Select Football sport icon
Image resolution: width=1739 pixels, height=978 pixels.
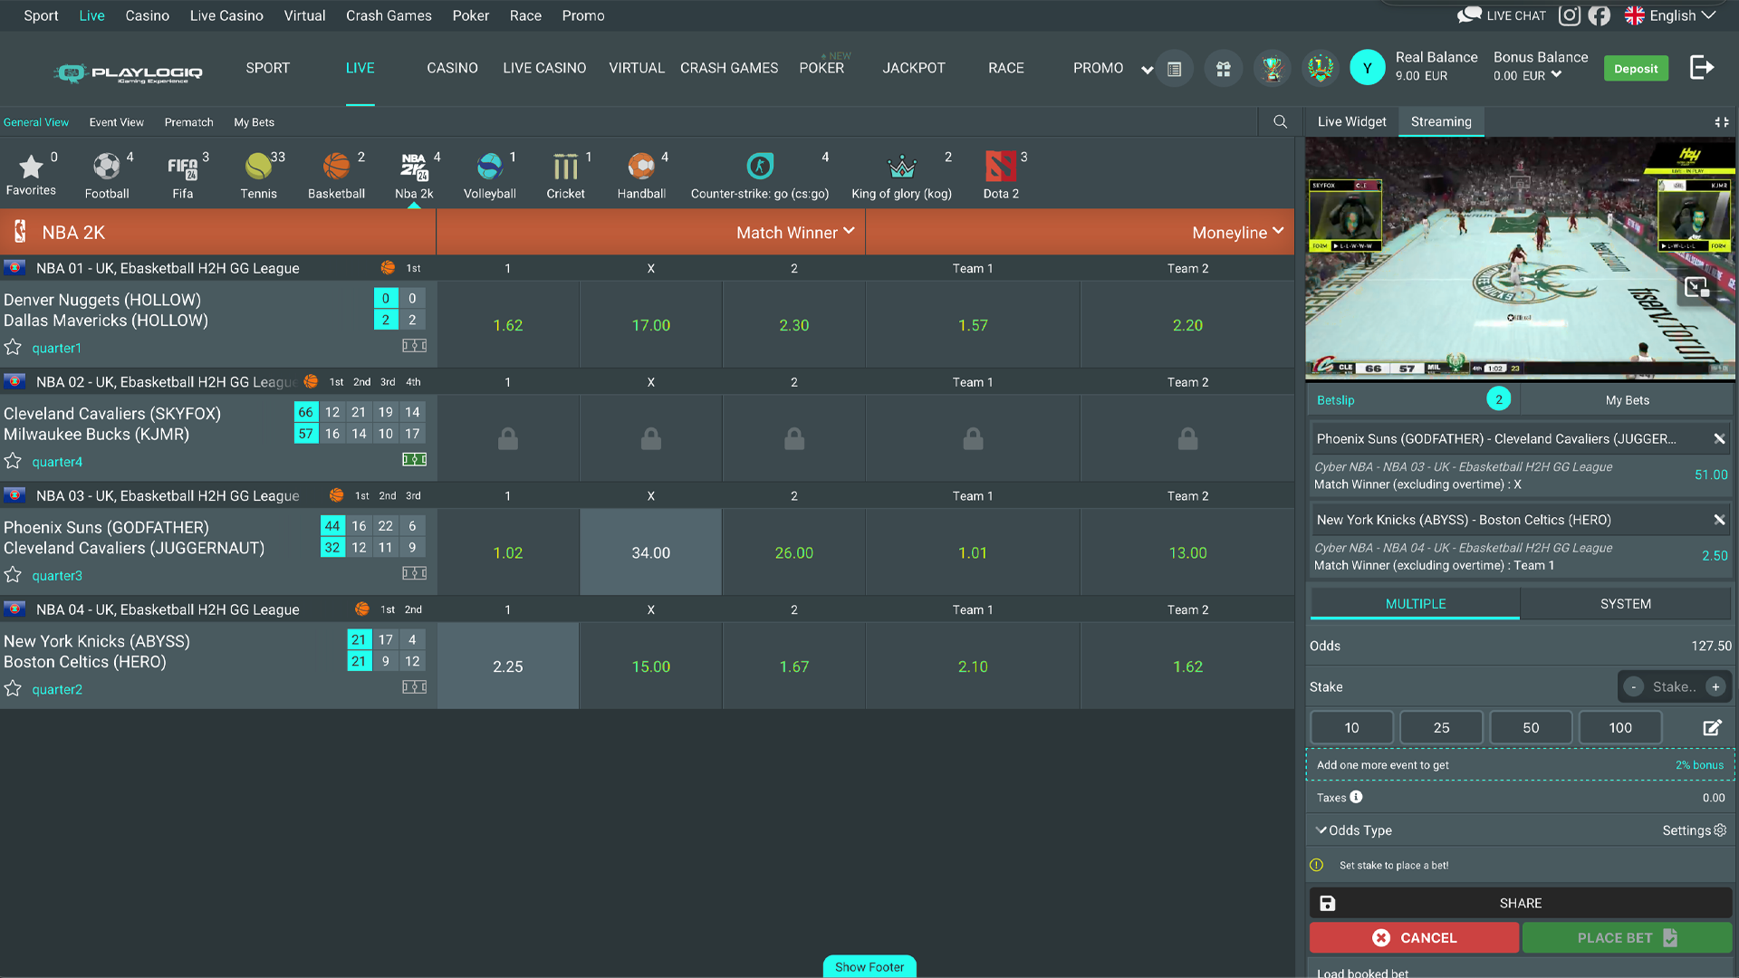tap(107, 174)
